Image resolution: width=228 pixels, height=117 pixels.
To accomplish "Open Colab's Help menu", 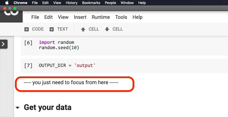I will pyautogui.click(x=138, y=17).
